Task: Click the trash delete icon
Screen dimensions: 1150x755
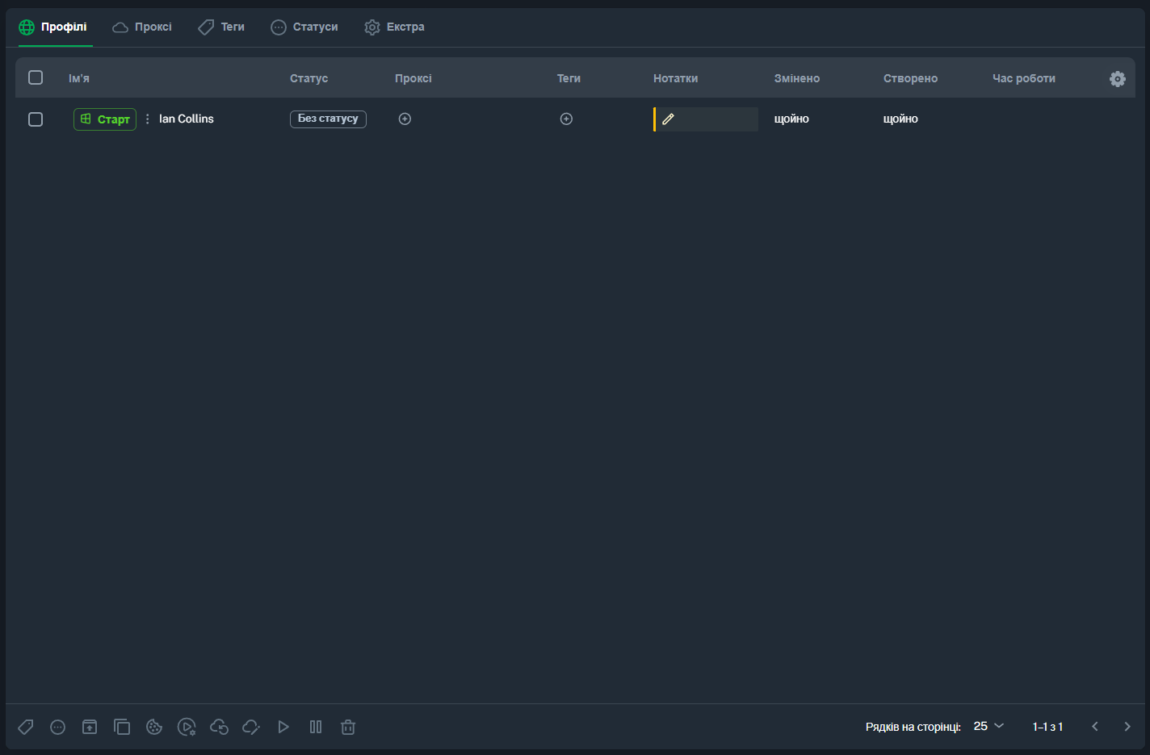Action: coord(348,727)
